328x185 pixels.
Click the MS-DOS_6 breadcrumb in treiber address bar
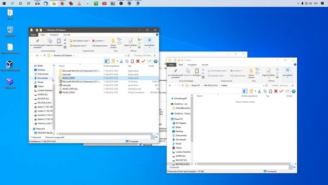[211, 86]
